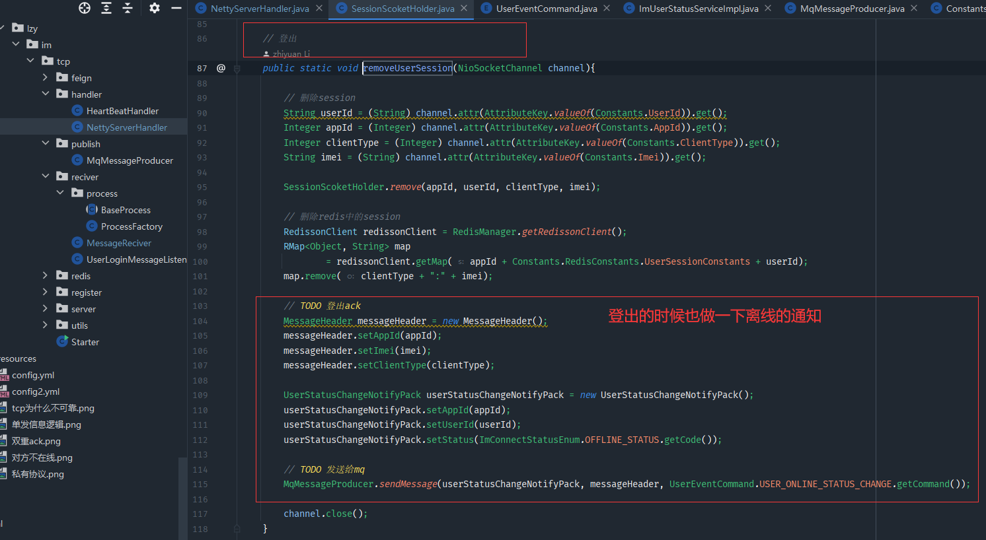
Task: Click the reciver folder icon
Action: [62, 176]
